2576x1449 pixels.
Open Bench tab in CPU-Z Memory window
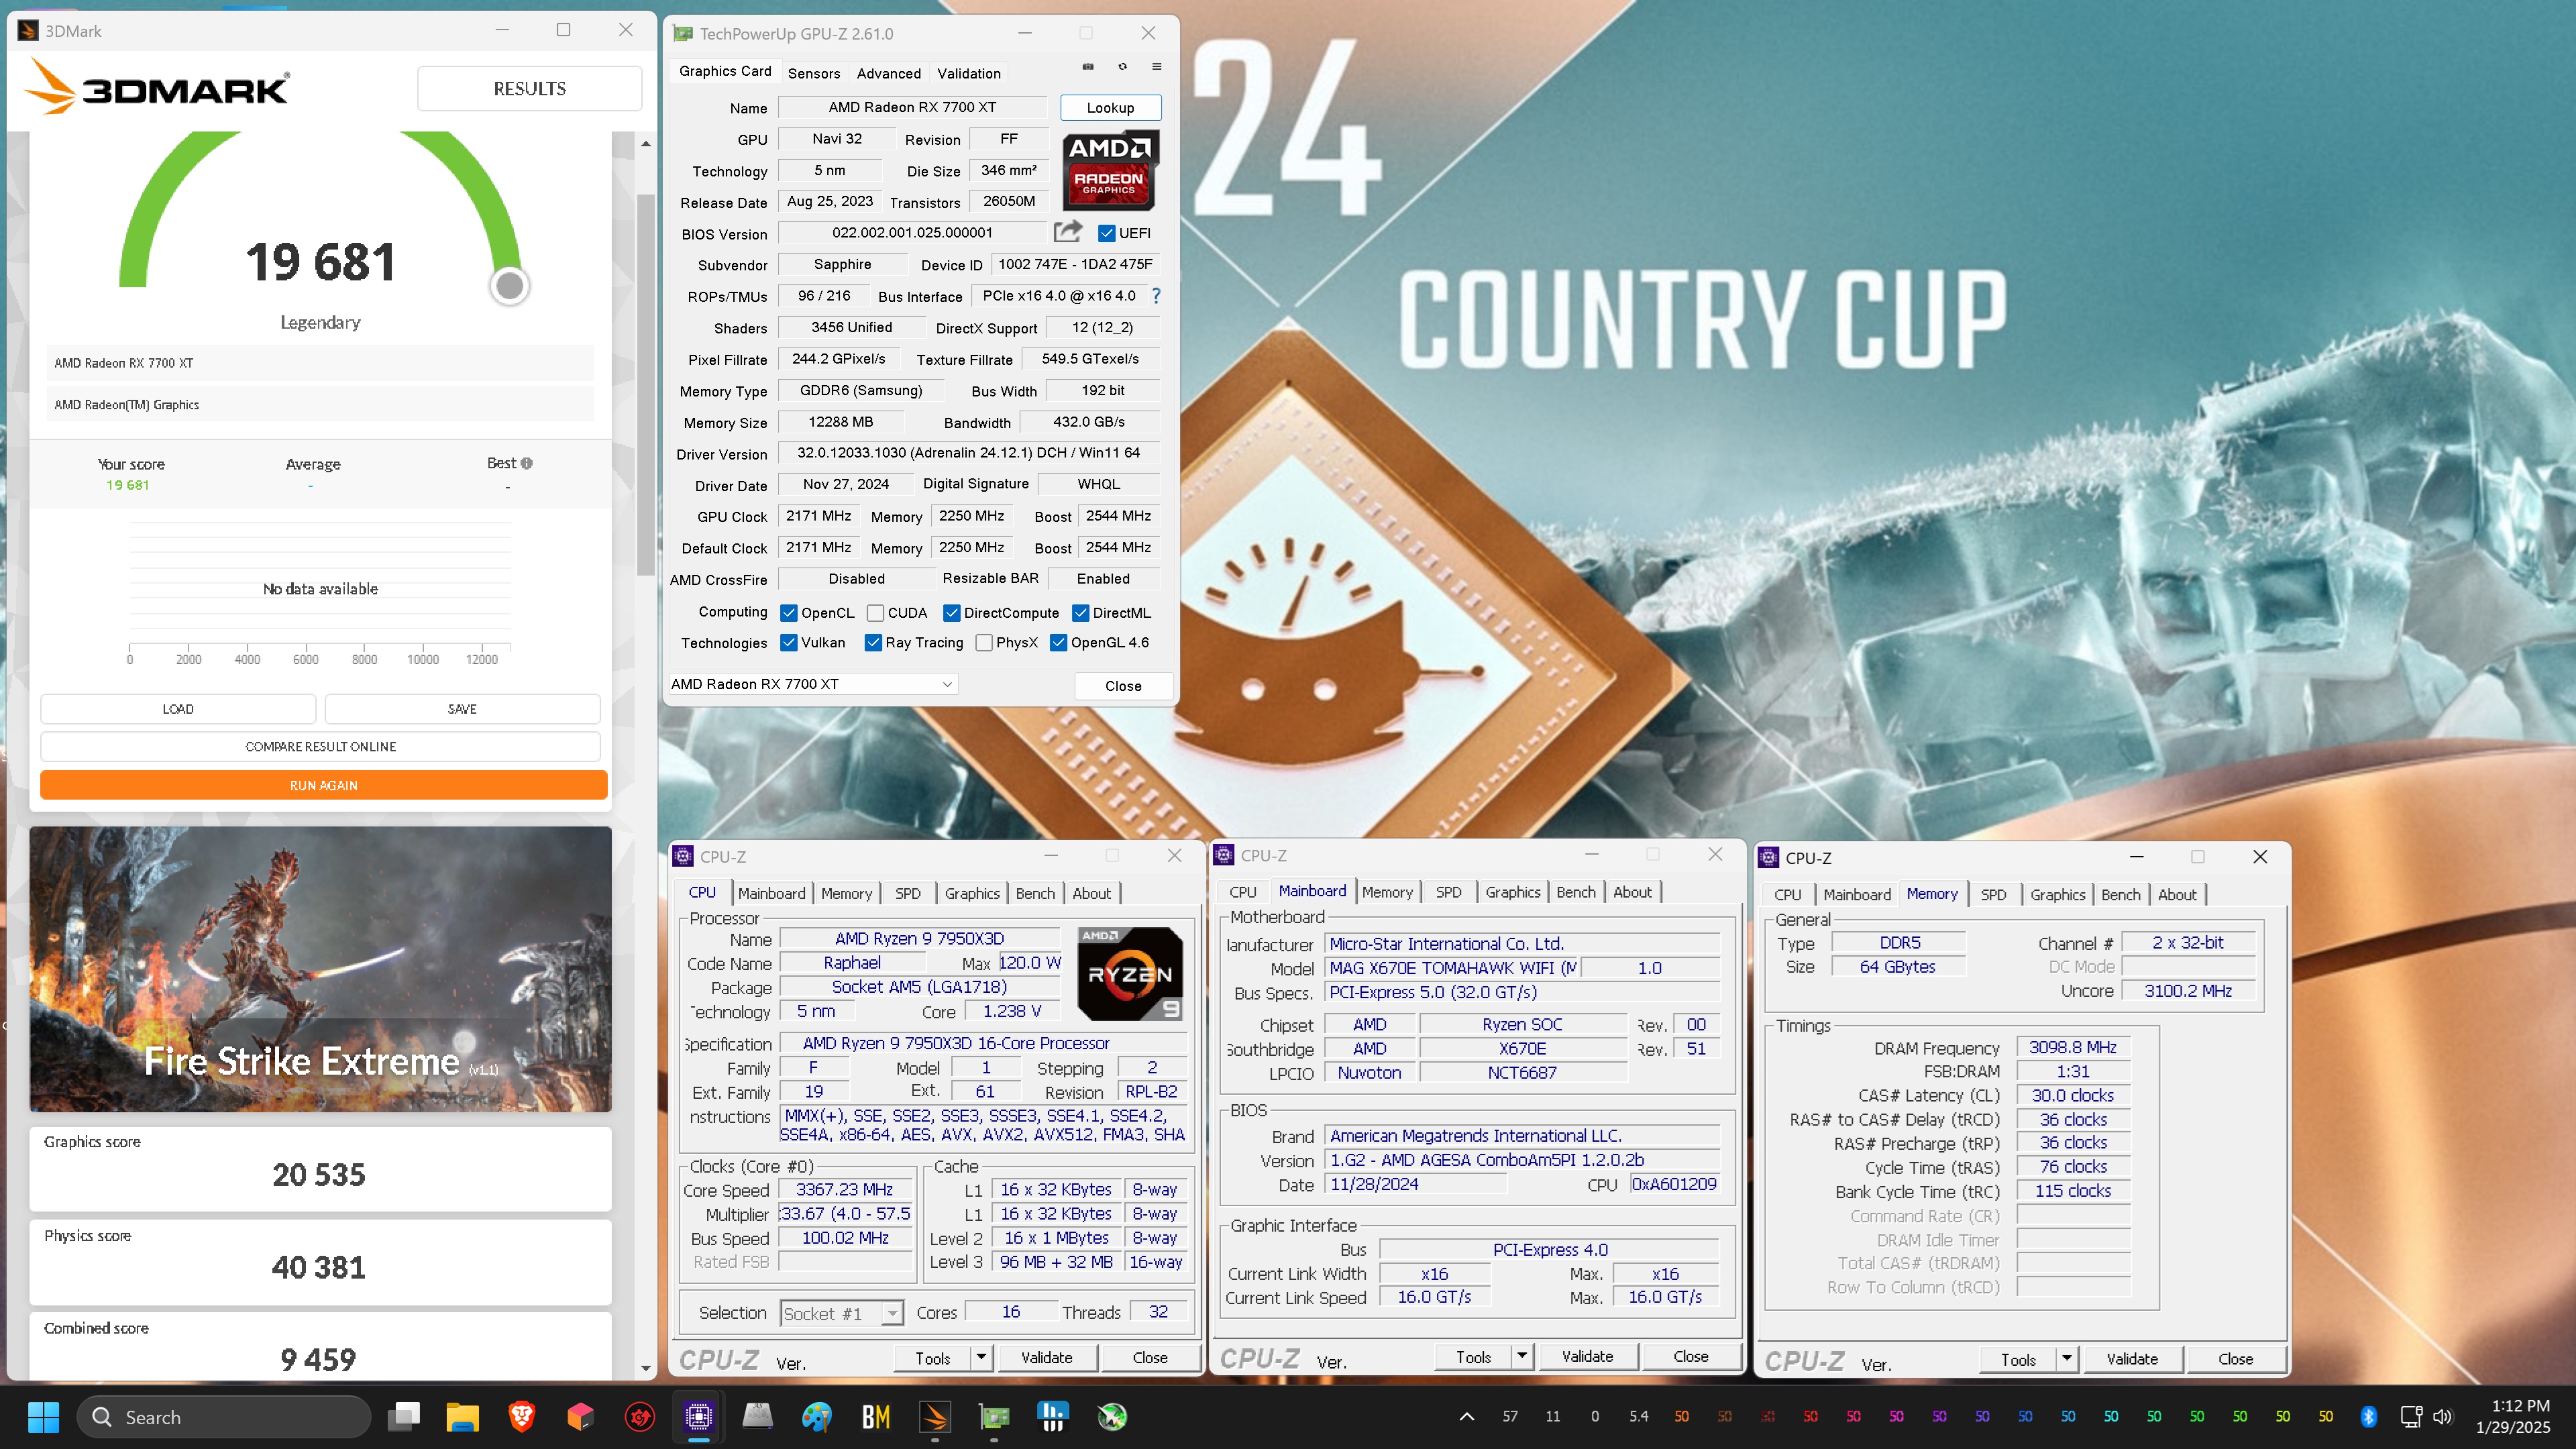2120,894
